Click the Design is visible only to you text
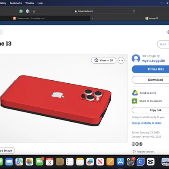The image size is (169, 169). [148, 117]
